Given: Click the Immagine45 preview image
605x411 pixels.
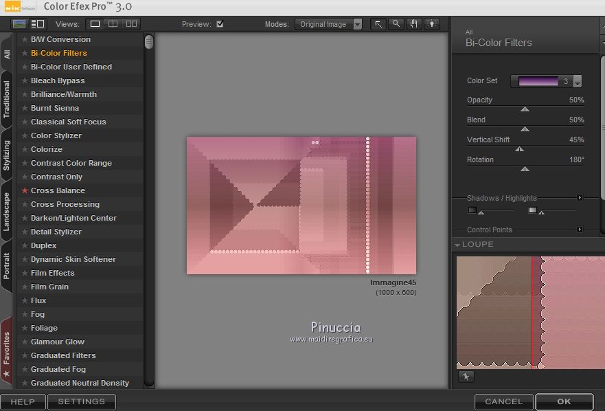Looking at the screenshot, I should [x=301, y=205].
